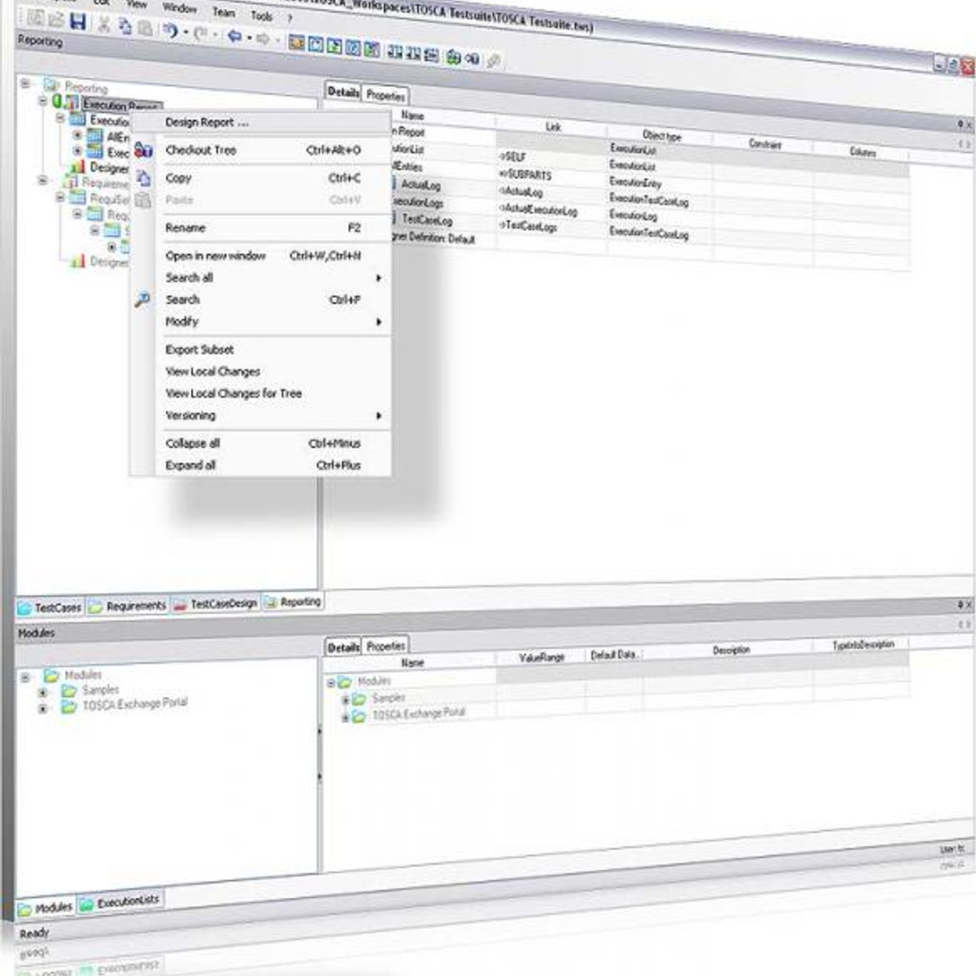Expand Samples in the lower details grid
The height and width of the screenshot is (976, 976).
point(345,699)
